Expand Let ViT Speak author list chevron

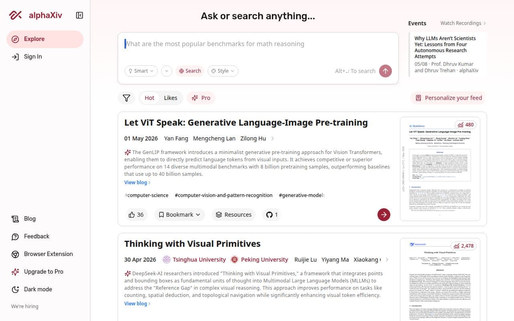273,138
